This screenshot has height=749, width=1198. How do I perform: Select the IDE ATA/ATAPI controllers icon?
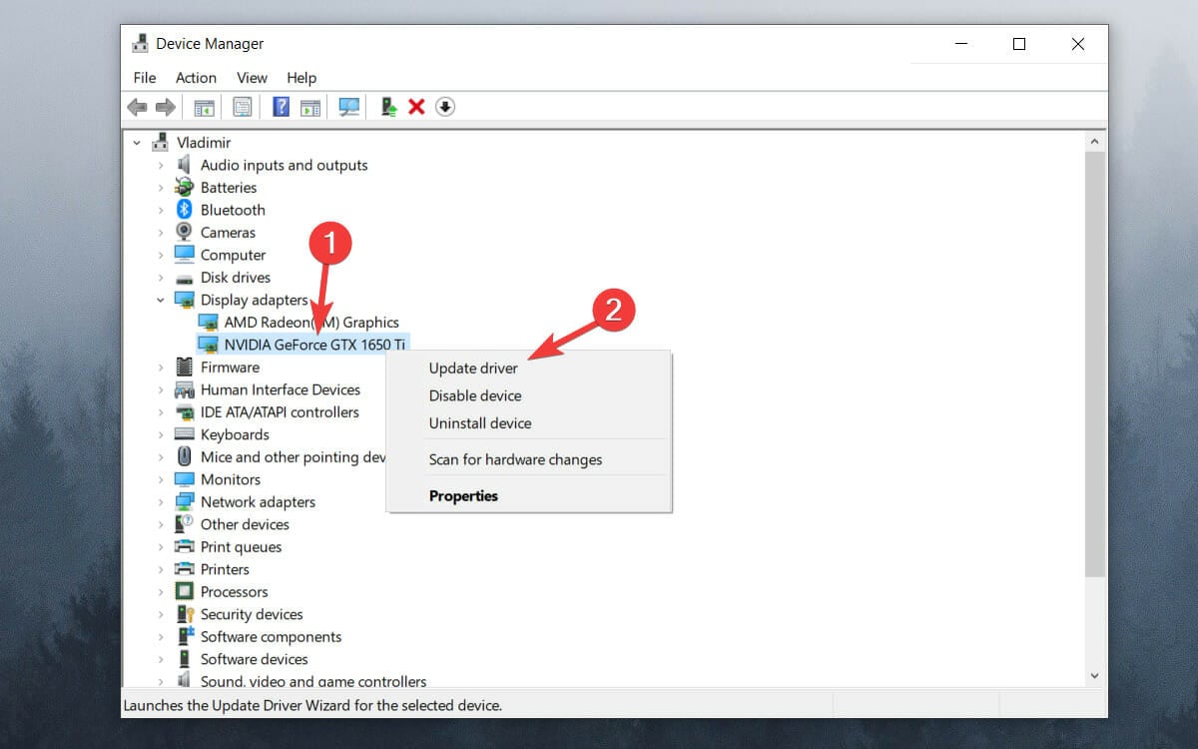(x=184, y=412)
